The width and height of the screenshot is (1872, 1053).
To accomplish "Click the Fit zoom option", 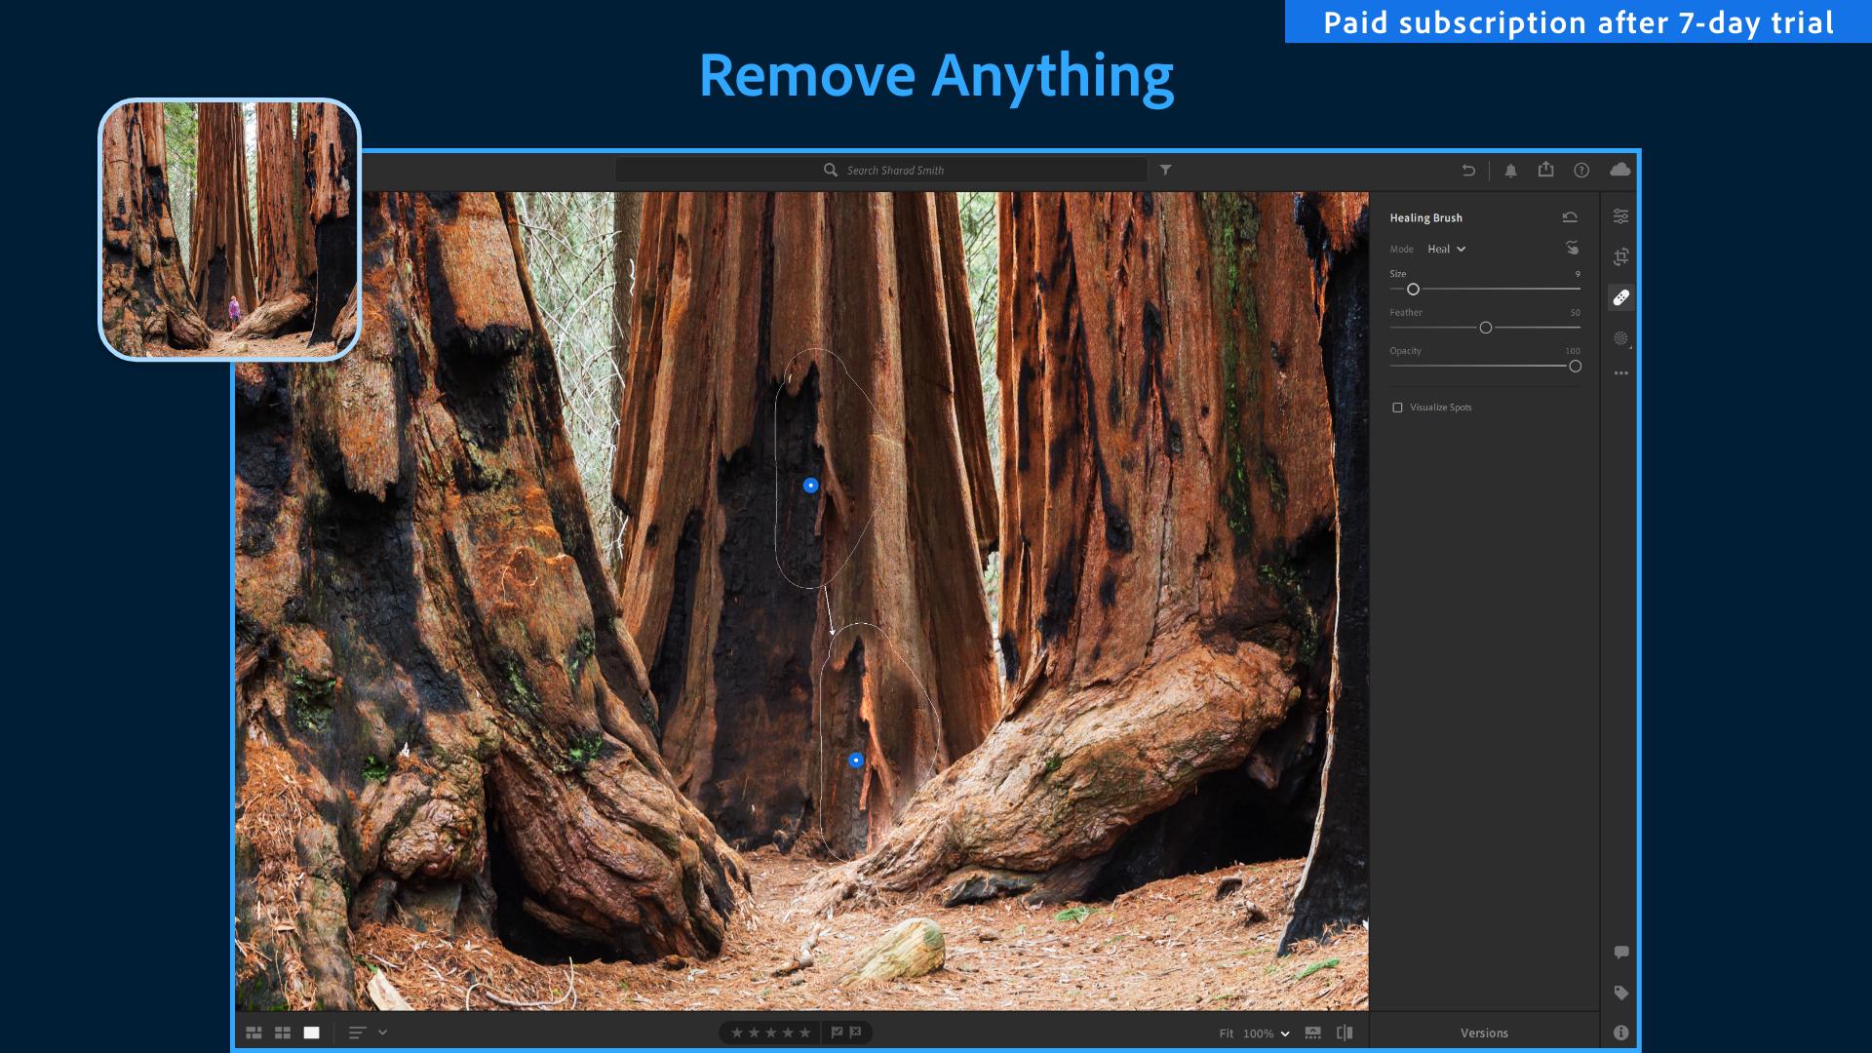I will (1226, 1033).
